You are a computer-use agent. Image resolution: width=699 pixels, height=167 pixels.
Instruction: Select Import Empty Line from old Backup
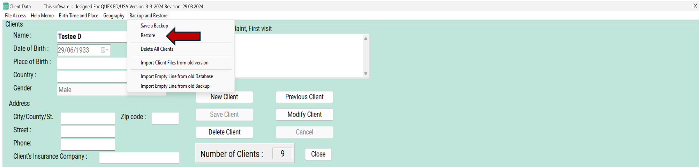pos(175,86)
